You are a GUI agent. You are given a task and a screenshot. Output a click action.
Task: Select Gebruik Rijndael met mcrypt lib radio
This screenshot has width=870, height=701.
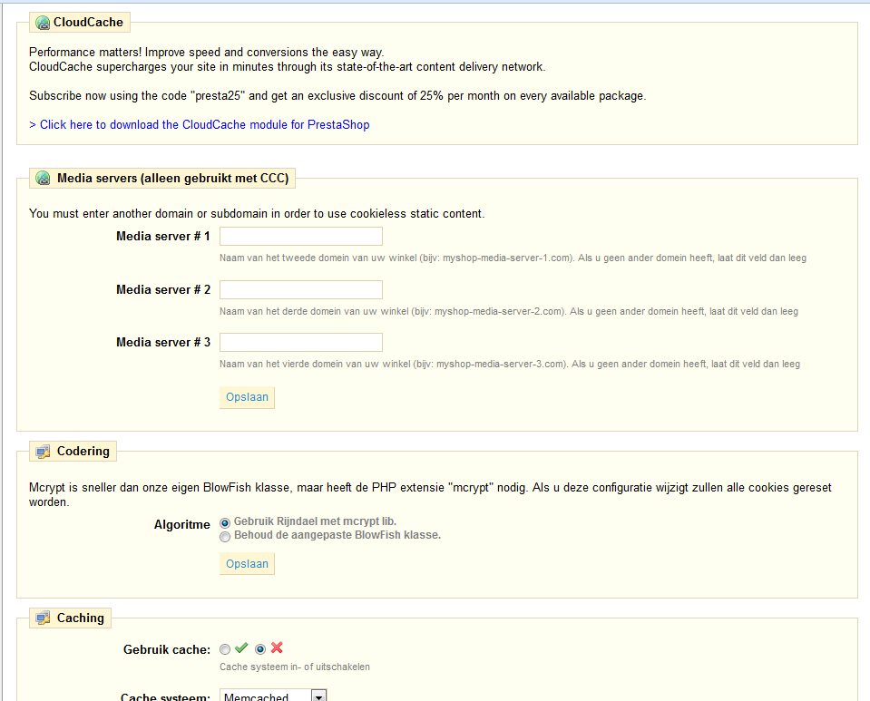225,523
